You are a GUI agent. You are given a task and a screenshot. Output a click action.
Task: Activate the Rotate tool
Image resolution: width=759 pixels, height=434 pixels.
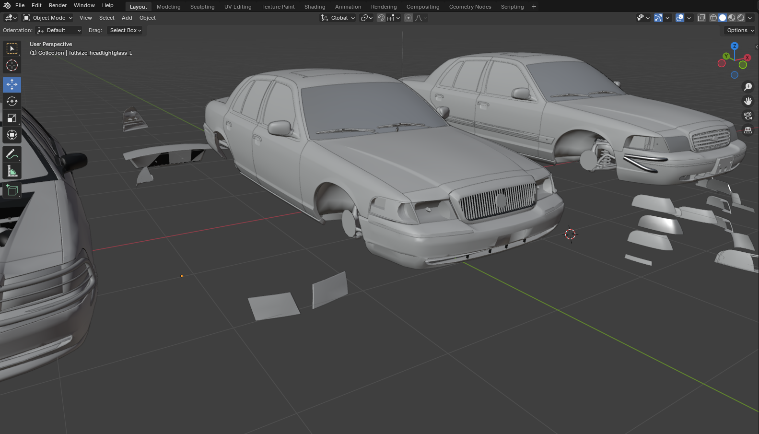point(12,101)
